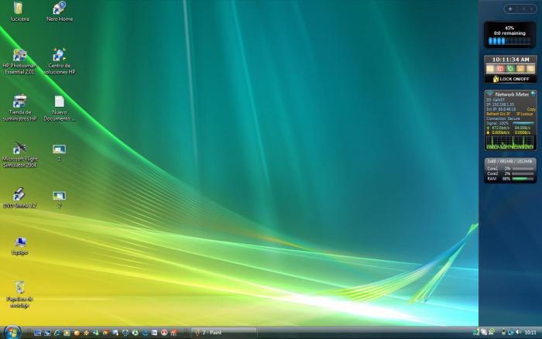Click IP Lookup in Network Meter

525,114
